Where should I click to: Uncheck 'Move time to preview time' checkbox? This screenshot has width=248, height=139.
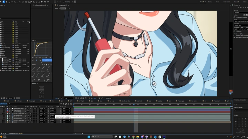tap(234, 37)
